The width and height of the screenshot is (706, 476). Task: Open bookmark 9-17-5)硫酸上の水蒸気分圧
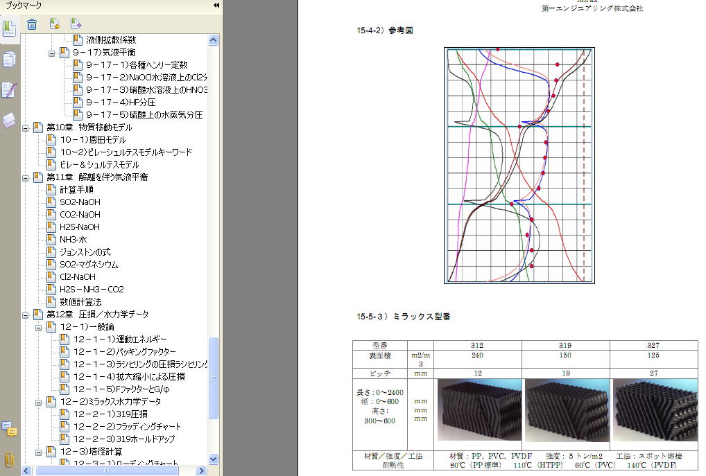pyautogui.click(x=144, y=115)
